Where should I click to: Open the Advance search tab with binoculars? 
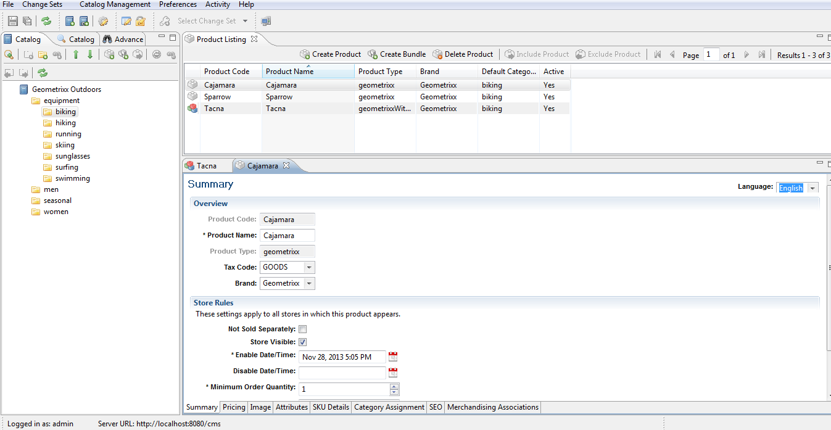(123, 39)
